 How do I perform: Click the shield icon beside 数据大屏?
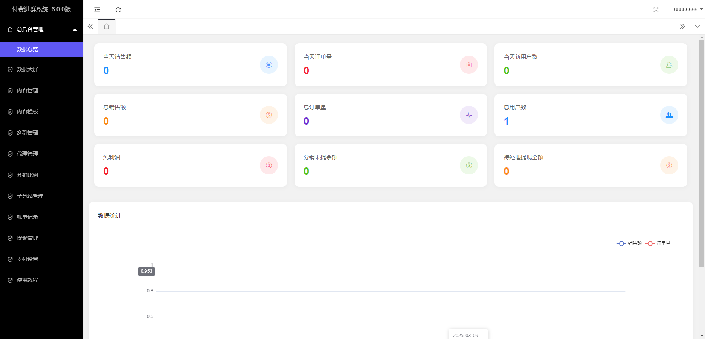pos(10,69)
